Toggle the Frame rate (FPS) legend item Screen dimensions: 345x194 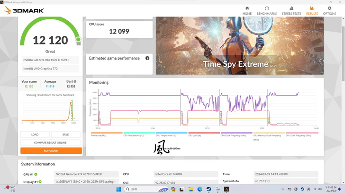click(x=107, y=134)
